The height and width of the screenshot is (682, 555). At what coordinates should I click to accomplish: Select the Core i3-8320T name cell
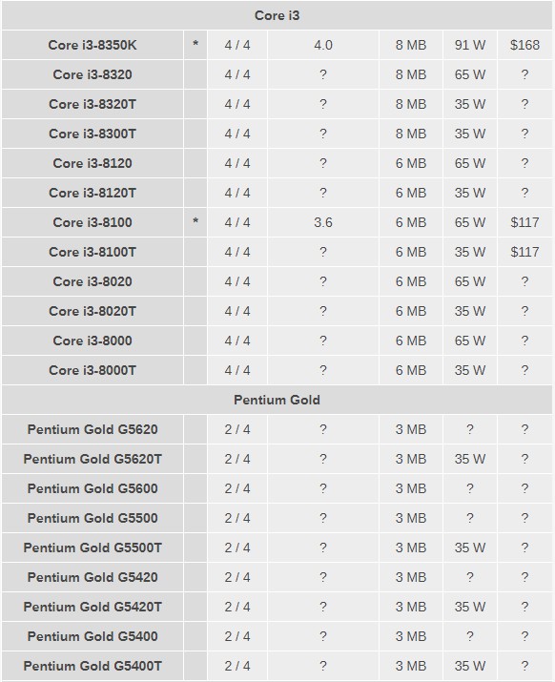pyautogui.click(x=92, y=104)
